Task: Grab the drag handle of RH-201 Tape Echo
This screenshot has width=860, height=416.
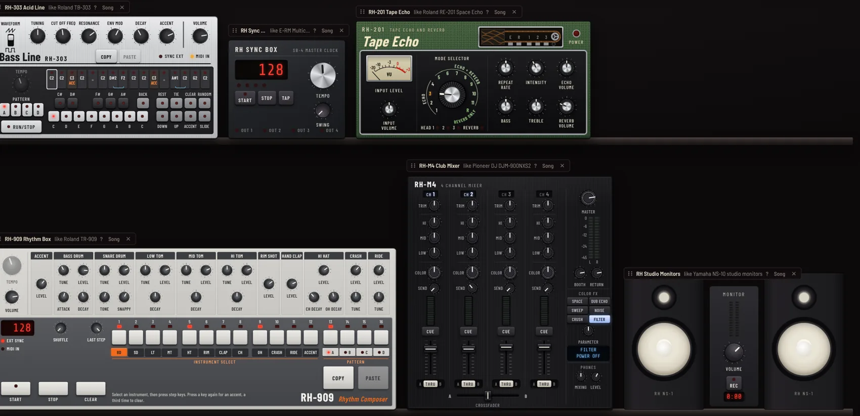Action: pyautogui.click(x=362, y=12)
